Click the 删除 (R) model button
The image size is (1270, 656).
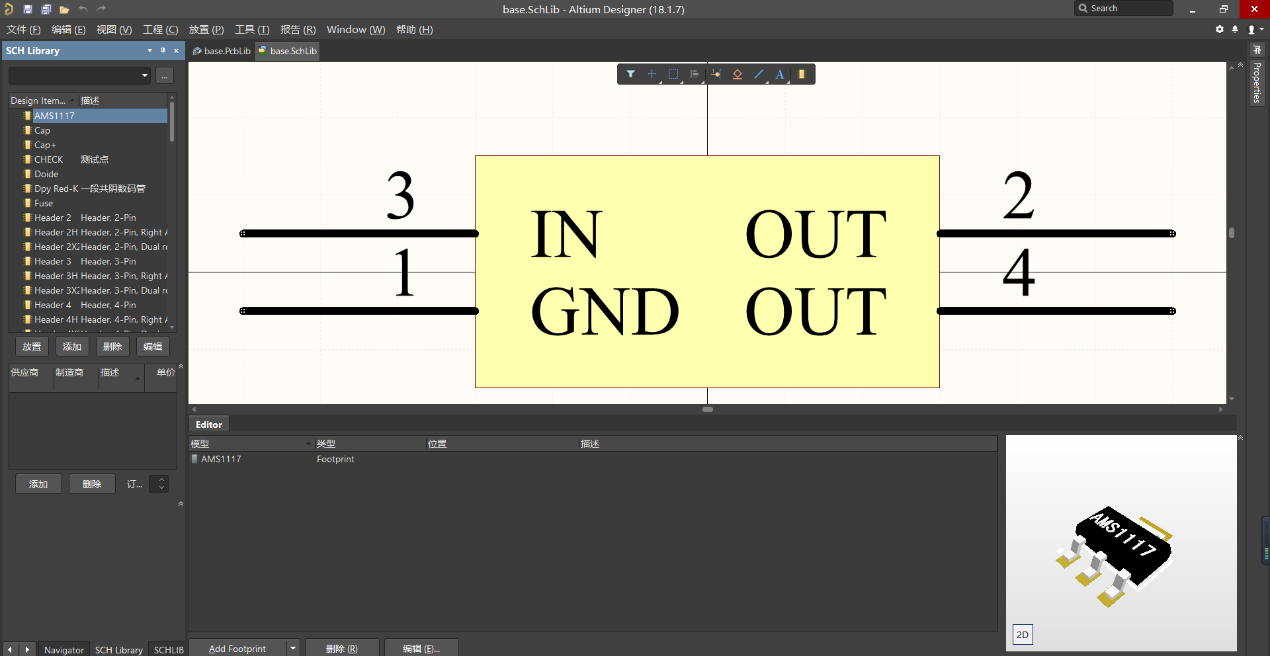pyautogui.click(x=342, y=648)
